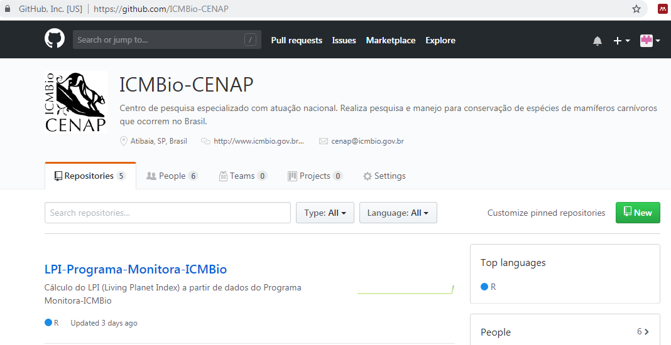This screenshot has height=345, width=671.
Task: Click the GitHub octocat logo
Action: click(x=55, y=40)
